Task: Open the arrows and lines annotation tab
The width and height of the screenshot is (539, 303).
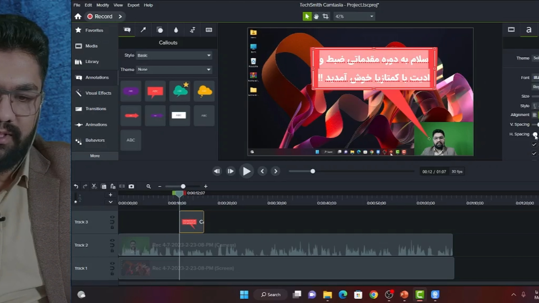Action: tap(143, 30)
